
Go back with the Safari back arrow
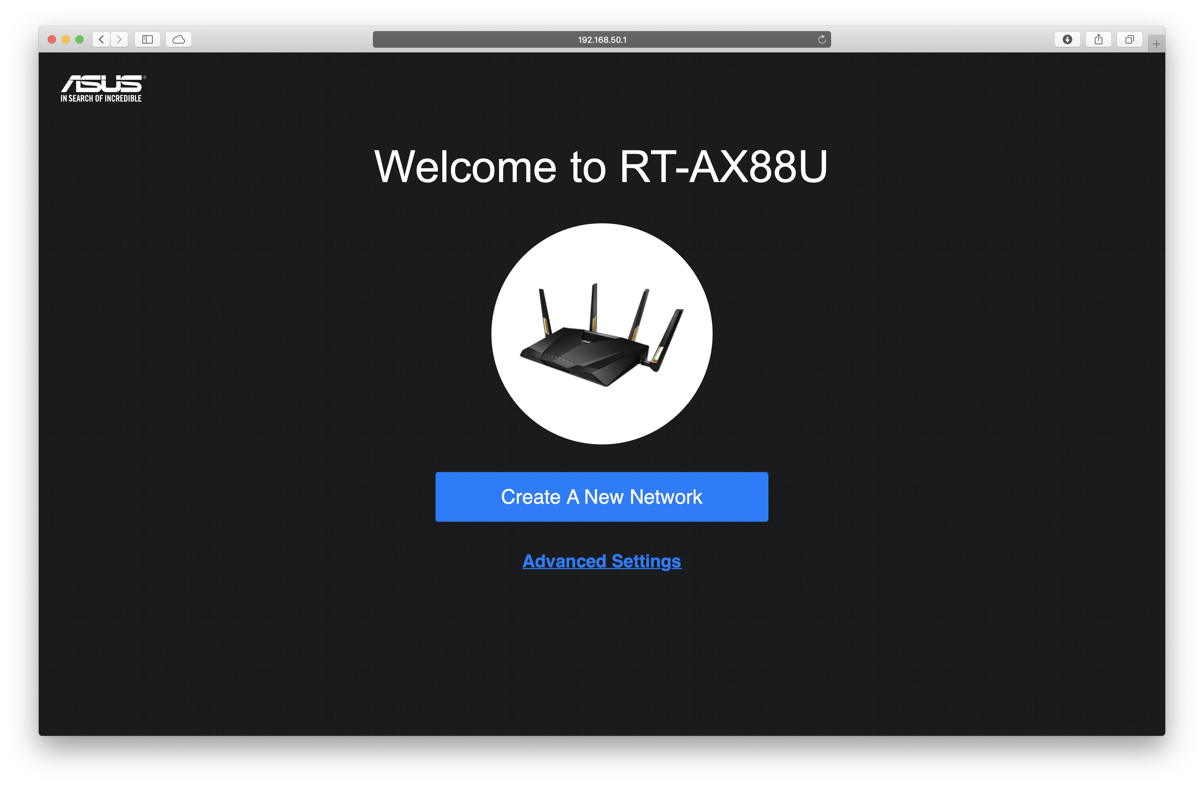pyautogui.click(x=101, y=39)
